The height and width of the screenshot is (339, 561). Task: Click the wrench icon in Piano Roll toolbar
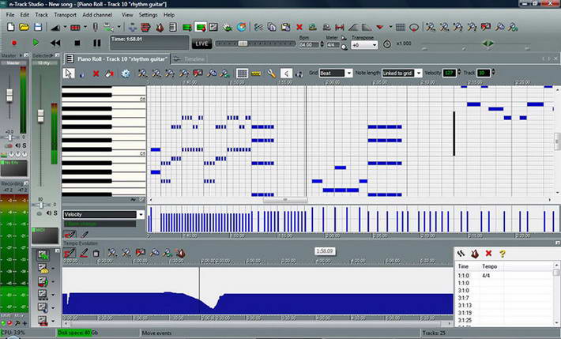tap(271, 73)
